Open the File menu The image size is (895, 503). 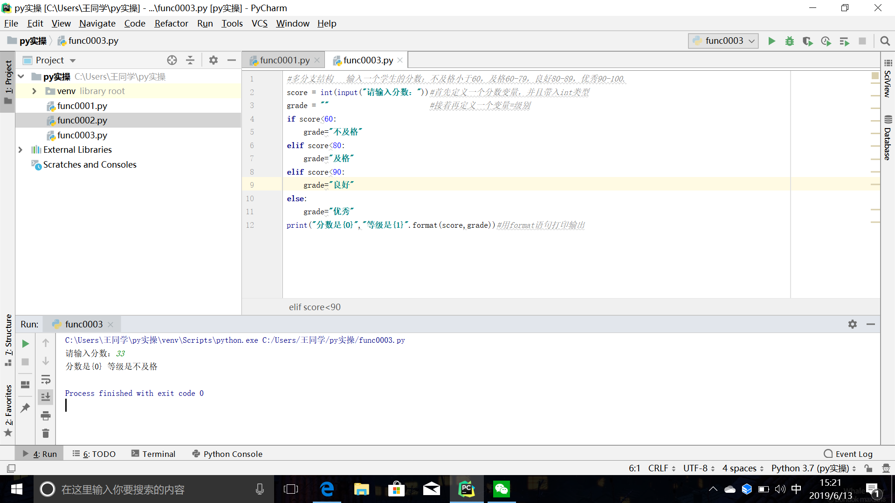click(11, 23)
